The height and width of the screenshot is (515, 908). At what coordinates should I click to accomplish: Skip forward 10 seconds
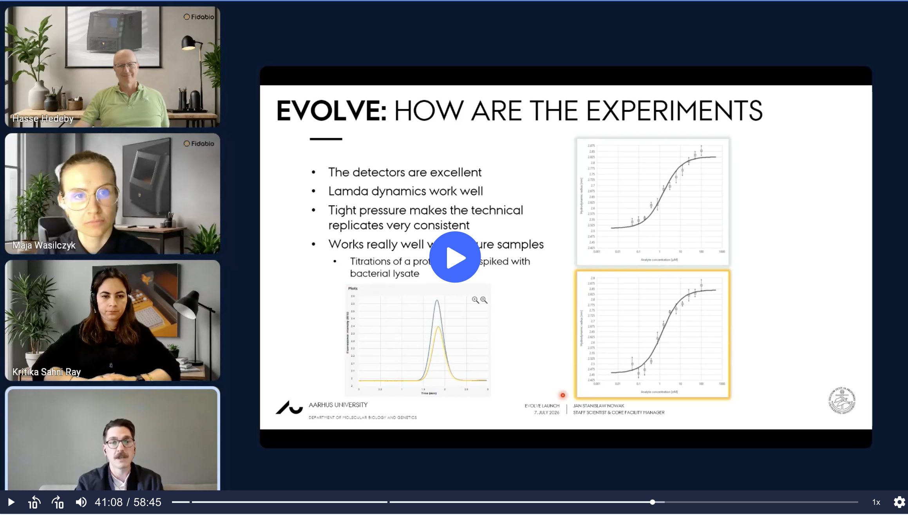click(58, 502)
